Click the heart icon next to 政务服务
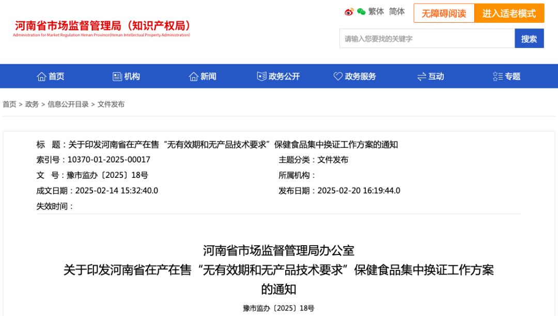This screenshot has width=558, height=316. (338, 76)
